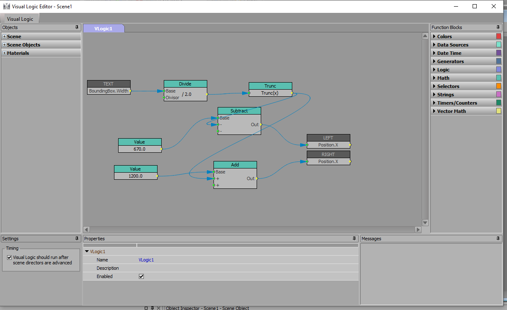Click the Messages panel pin icon

tap(498, 239)
